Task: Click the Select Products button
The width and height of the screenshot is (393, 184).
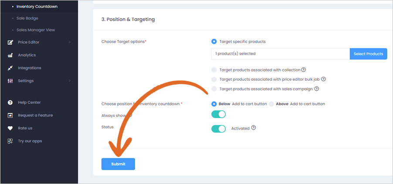Action: click(369, 54)
